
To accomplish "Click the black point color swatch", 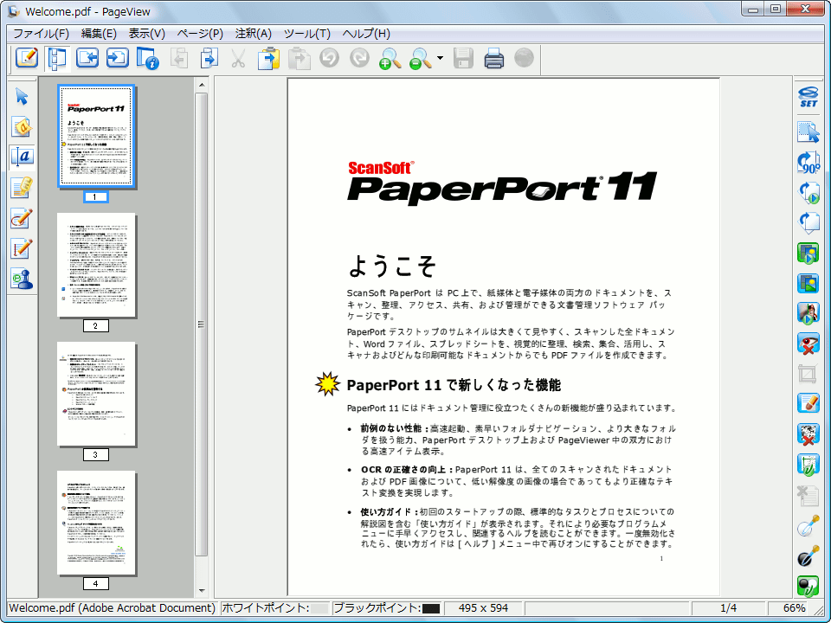I will coord(431,608).
